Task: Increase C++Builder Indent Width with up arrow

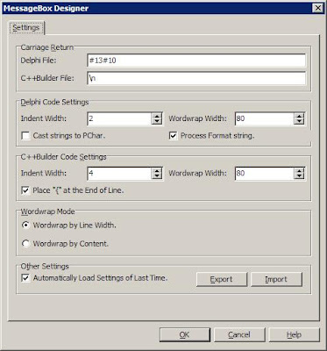Action: pyautogui.click(x=157, y=170)
